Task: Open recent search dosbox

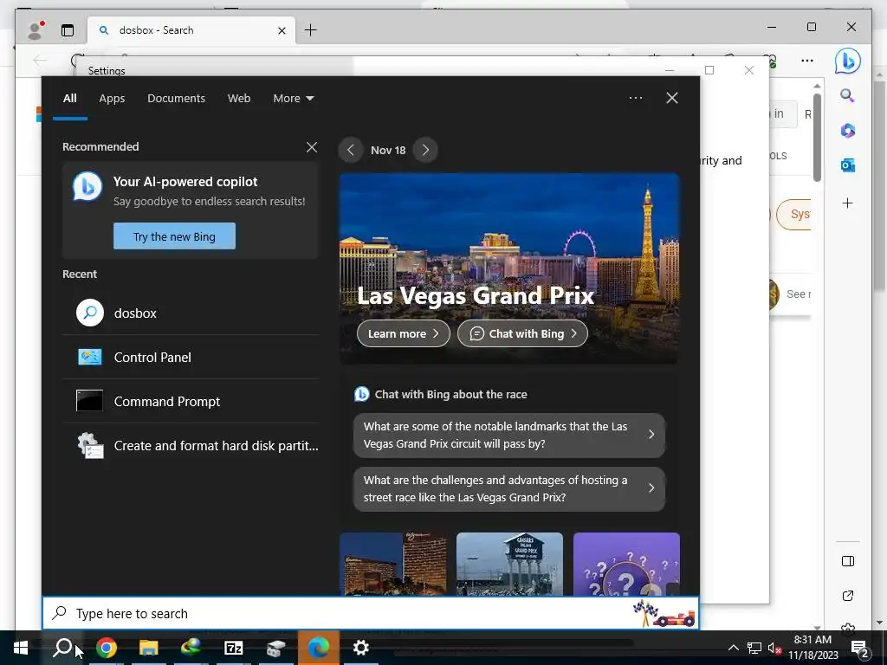Action: [x=191, y=313]
